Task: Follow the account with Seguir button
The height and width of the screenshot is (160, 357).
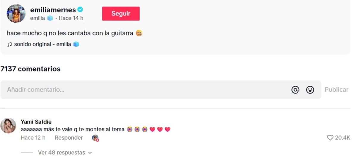Action: pos(121,14)
